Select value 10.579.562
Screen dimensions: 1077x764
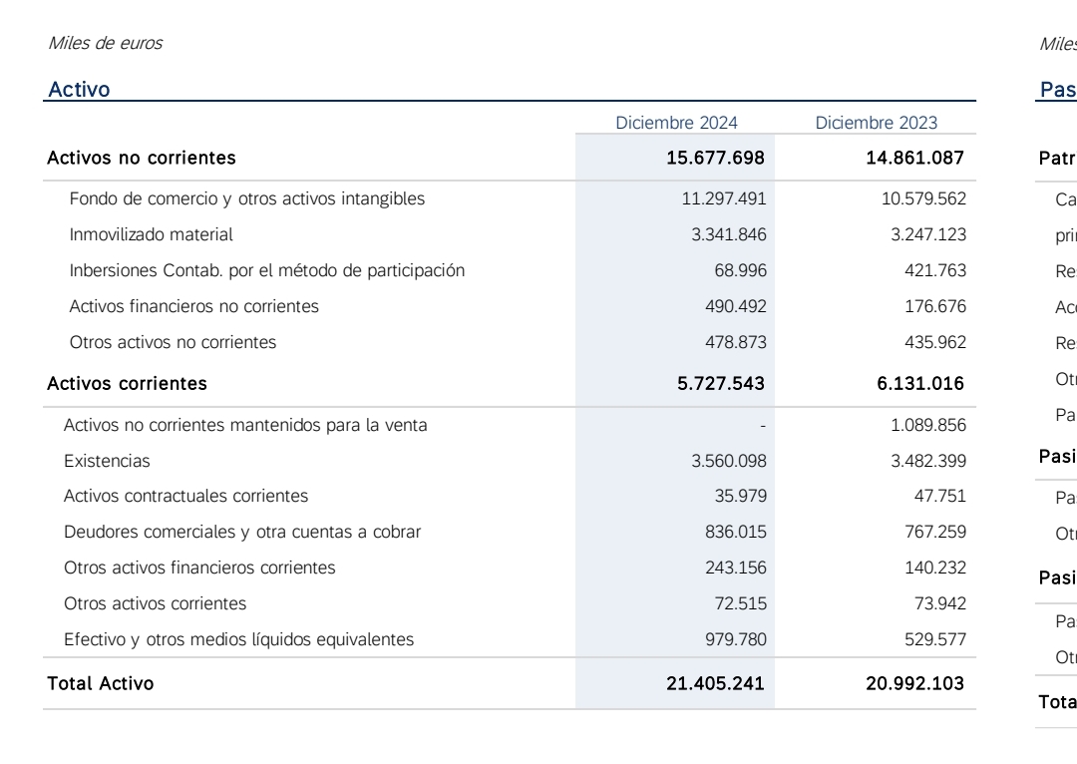[923, 199]
